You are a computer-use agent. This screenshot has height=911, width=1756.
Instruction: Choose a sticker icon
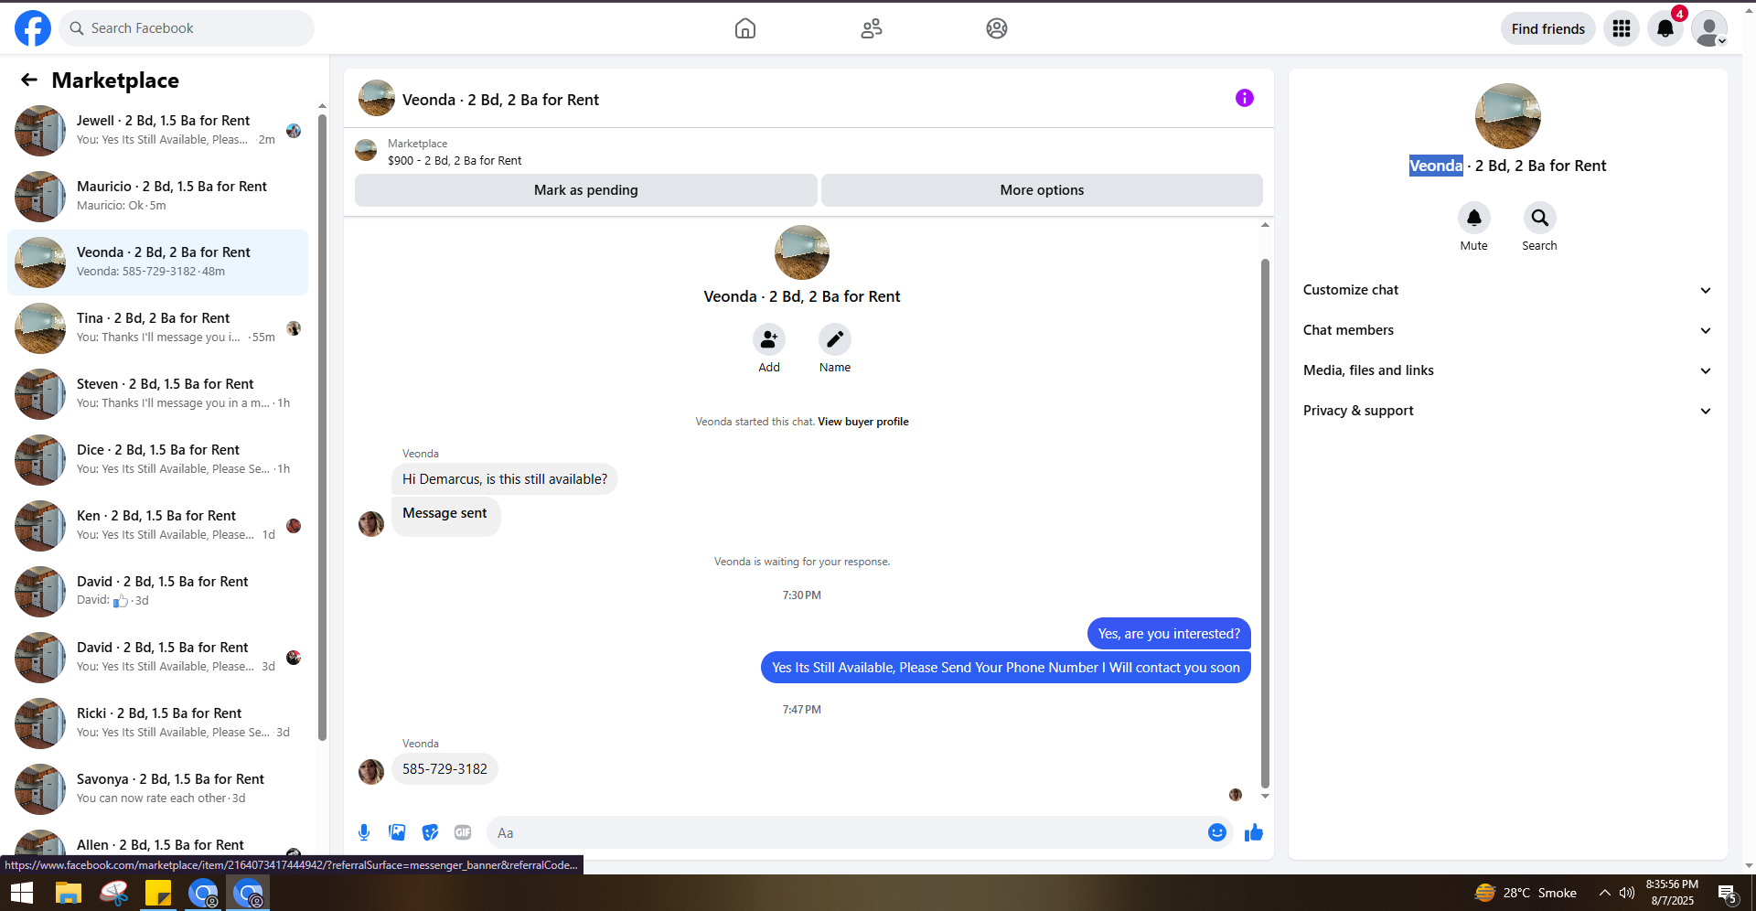[430, 832]
